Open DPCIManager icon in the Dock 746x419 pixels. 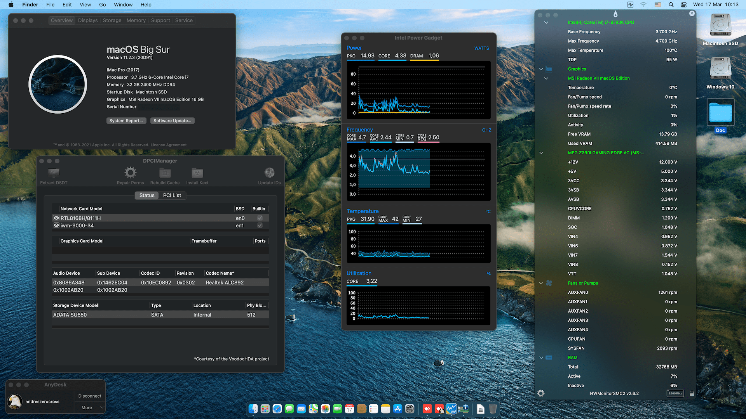coord(463,409)
